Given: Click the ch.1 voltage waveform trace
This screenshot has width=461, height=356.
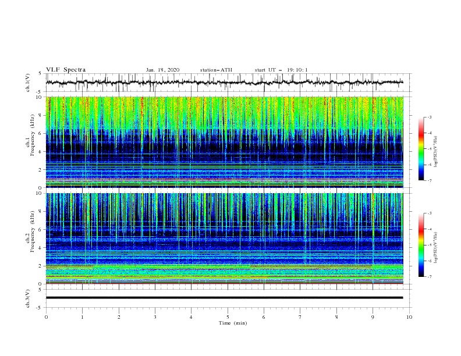Looking at the screenshot, I should 224,83.
